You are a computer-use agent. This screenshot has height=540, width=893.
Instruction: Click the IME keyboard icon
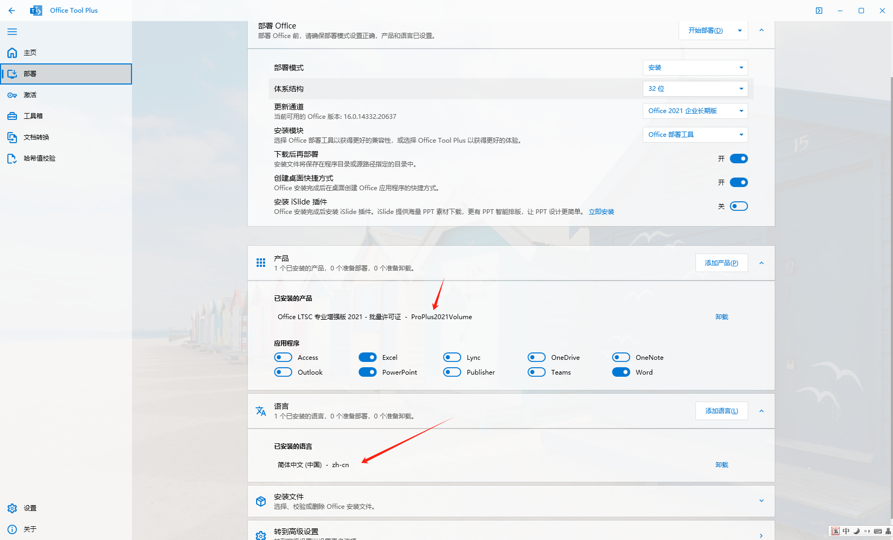878,531
